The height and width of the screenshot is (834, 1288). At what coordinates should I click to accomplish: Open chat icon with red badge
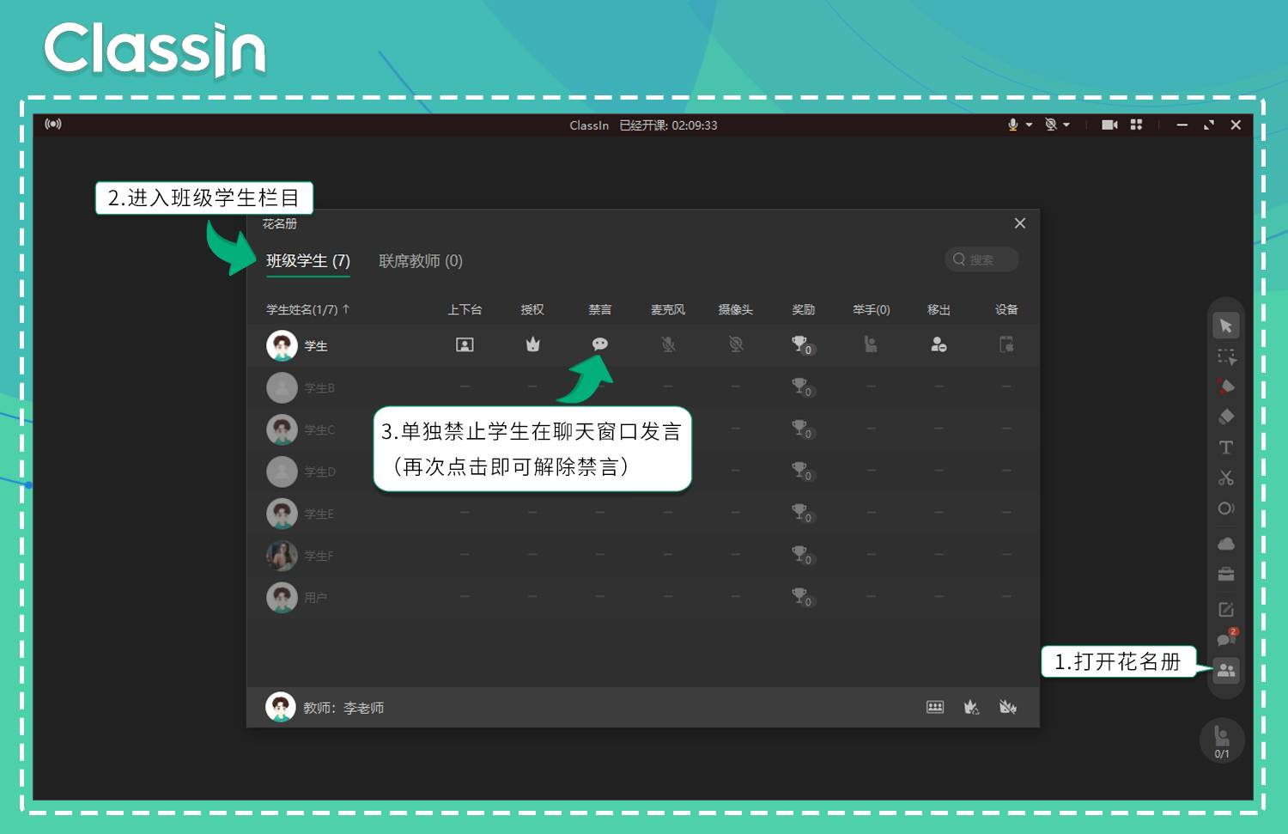click(1226, 638)
